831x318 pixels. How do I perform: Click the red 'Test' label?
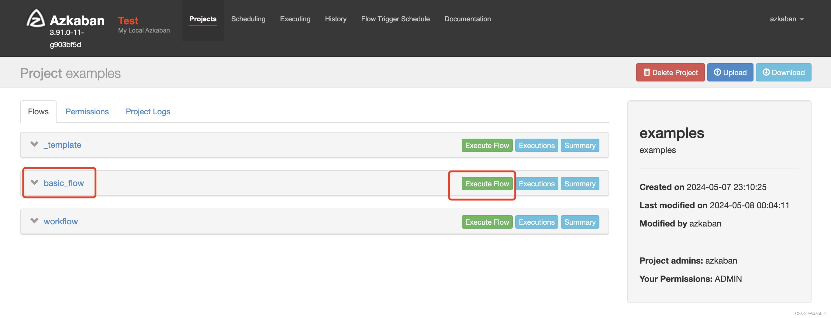(128, 21)
